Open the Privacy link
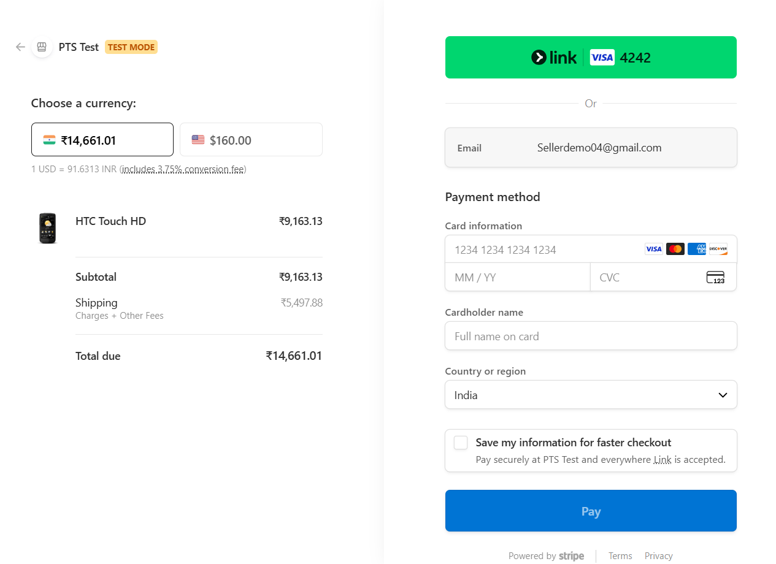Image resolution: width=776 pixels, height=564 pixels. coord(659,556)
